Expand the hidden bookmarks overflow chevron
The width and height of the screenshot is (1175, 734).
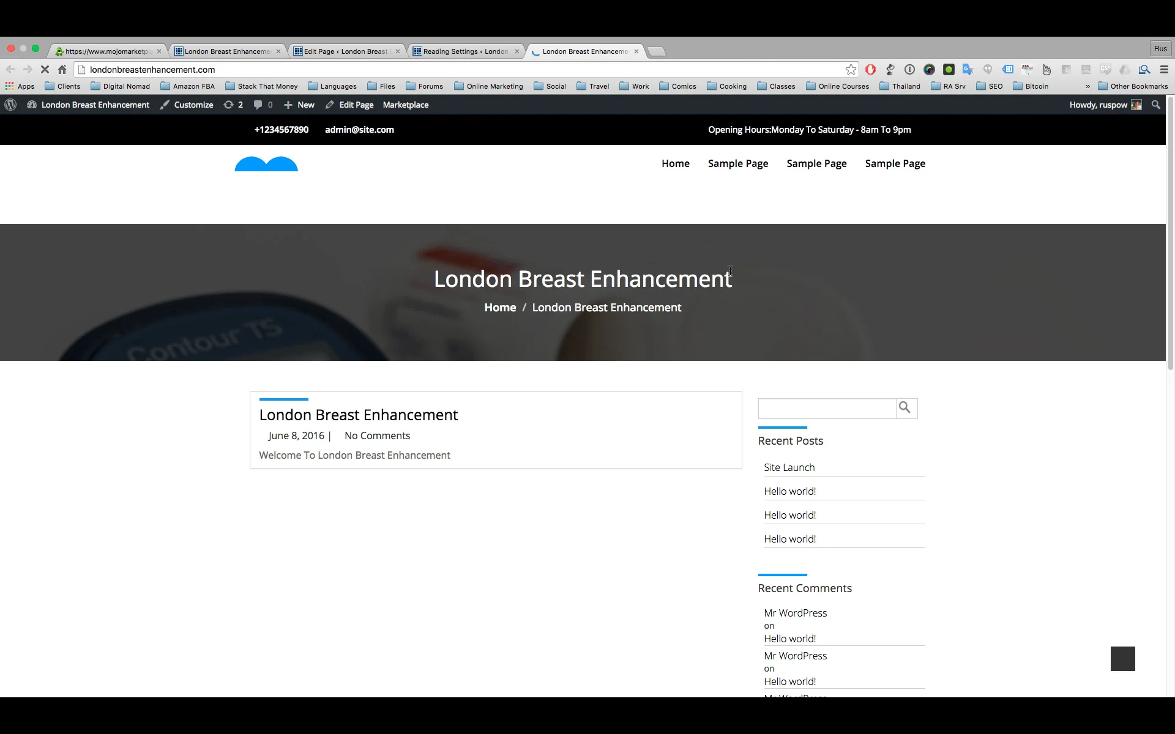coord(1087,86)
